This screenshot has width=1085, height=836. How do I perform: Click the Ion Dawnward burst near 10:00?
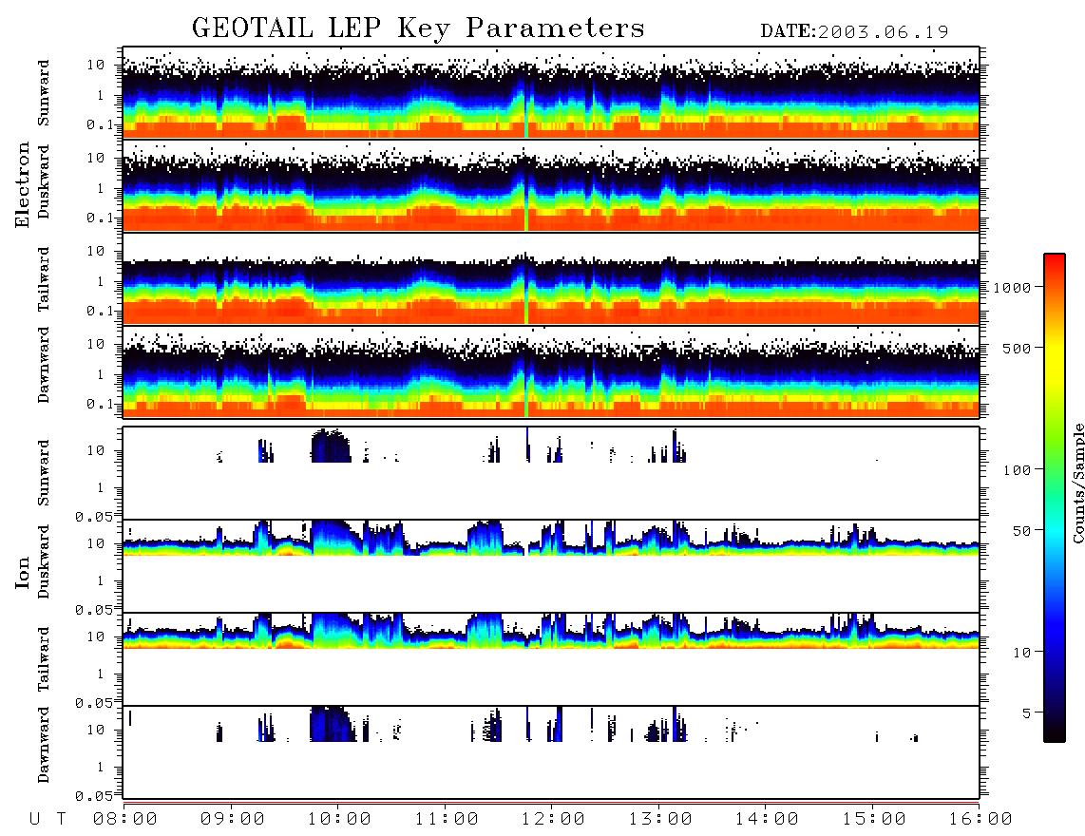click(x=333, y=724)
